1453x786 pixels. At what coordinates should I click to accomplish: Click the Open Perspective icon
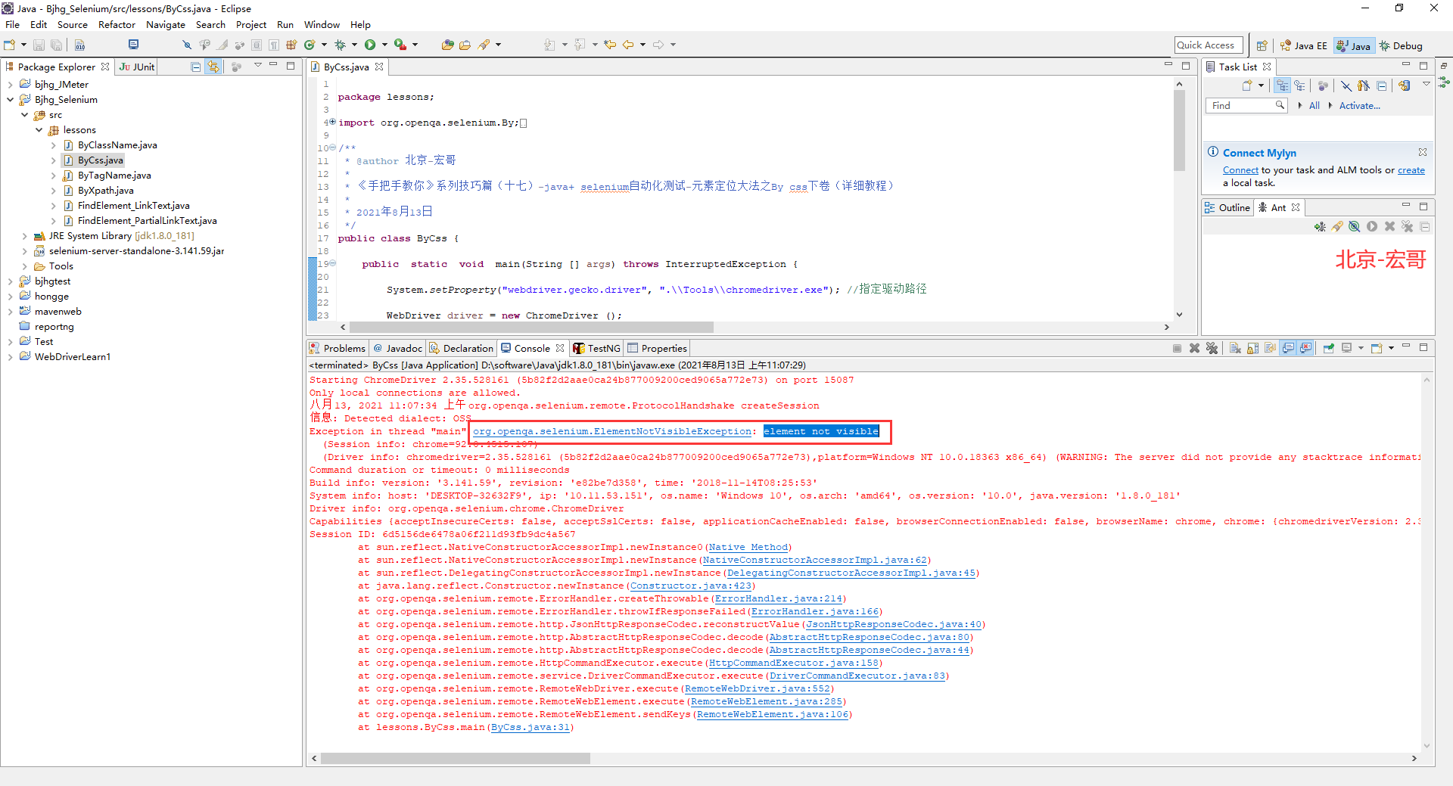[x=1262, y=45]
